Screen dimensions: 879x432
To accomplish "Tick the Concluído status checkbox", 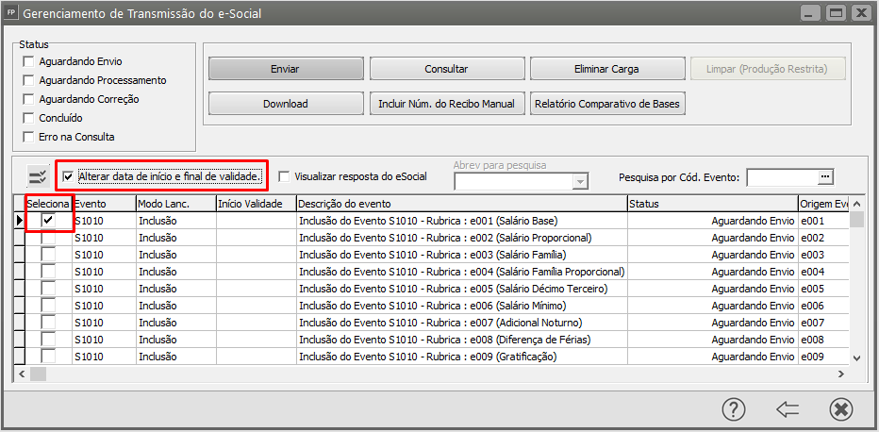I will click(28, 118).
